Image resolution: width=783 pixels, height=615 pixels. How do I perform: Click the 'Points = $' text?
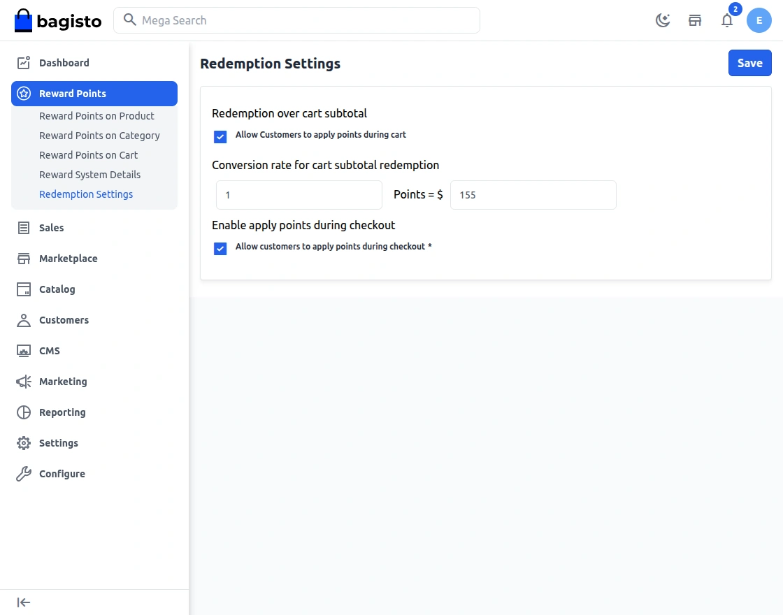[418, 195]
